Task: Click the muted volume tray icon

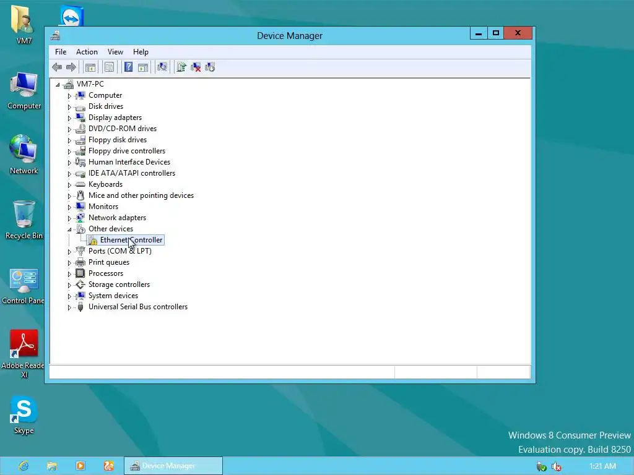Action: (x=557, y=467)
